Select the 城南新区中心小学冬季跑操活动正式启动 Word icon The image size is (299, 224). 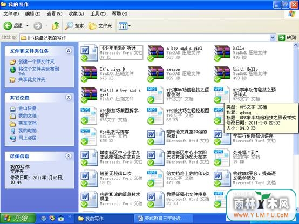[89, 158]
